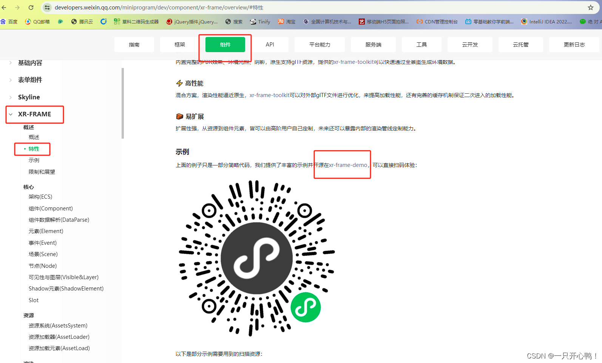The image size is (602, 363).
Task: Follow the xr-frame-toolkit link in 高性能 paragraph
Action: (x=269, y=95)
